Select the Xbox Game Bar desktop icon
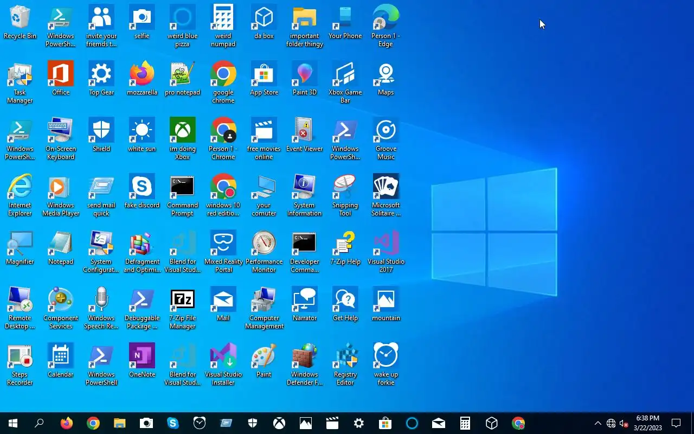Image resolution: width=694 pixels, height=434 pixels. (x=345, y=82)
